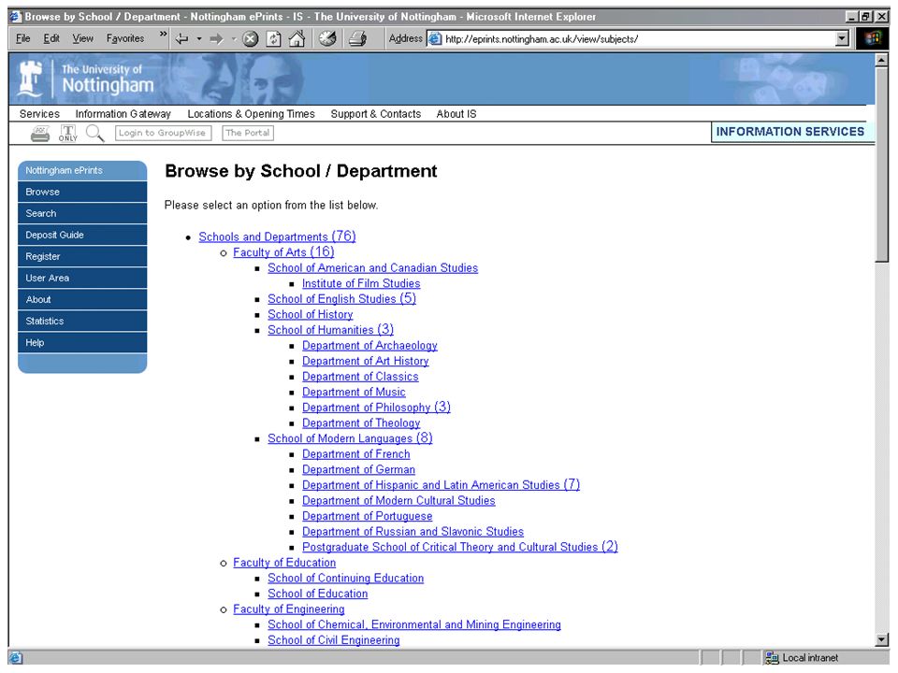898x673 pixels.
Task: Click The Portal button
Action: [247, 133]
